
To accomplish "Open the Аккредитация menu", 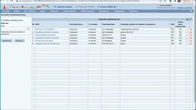I will 119,11.
